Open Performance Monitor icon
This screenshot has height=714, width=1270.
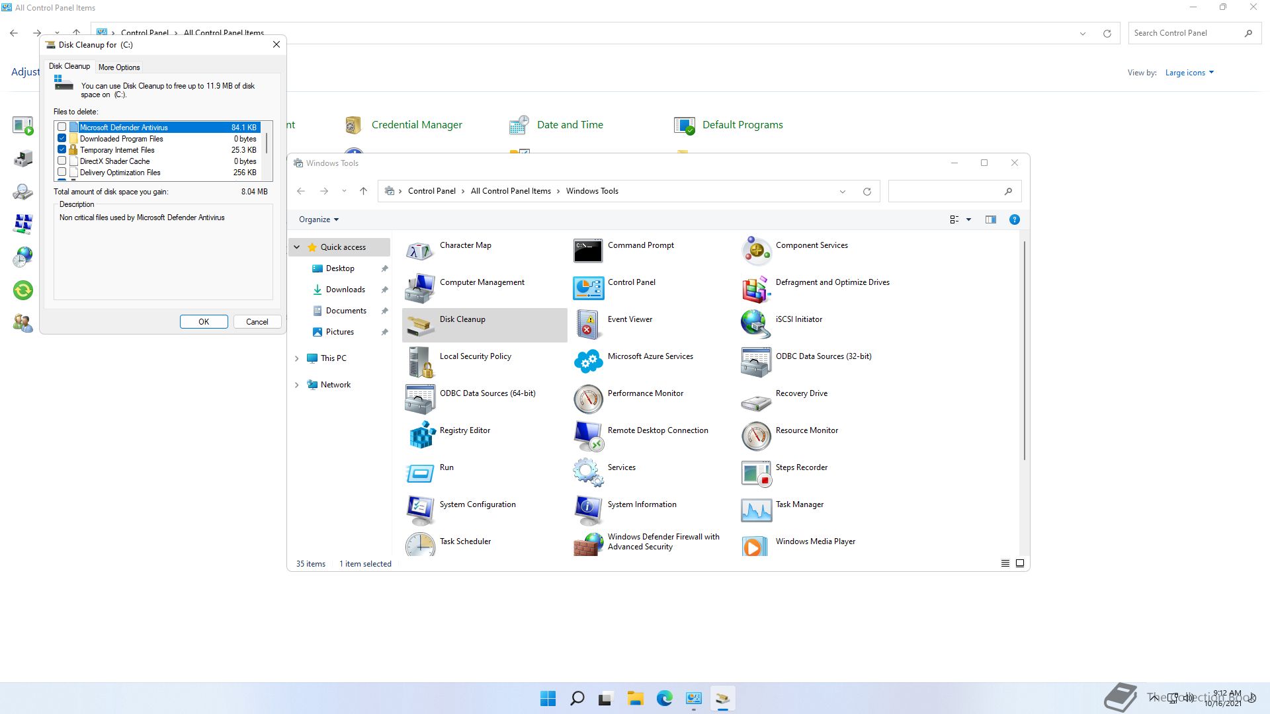[x=588, y=399]
